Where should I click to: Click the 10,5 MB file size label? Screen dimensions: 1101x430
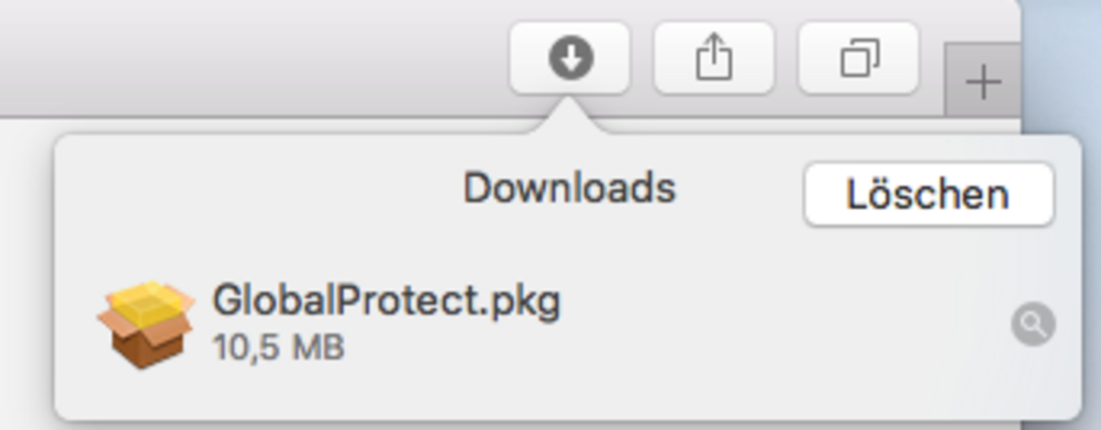[279, 347]
